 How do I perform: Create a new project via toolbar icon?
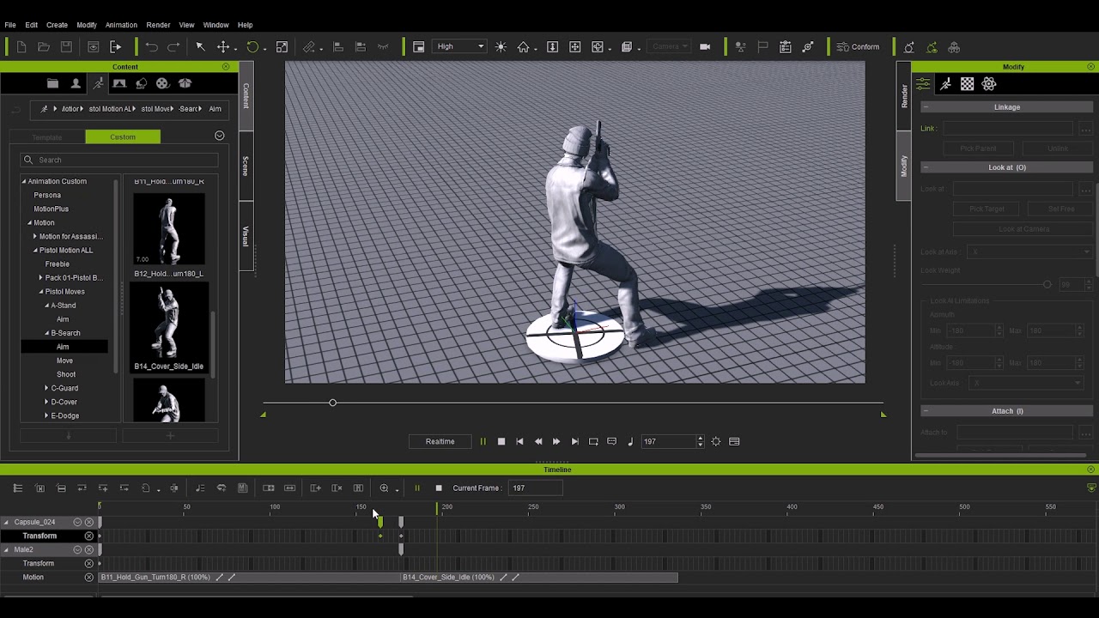pyautogui.click(x=21, y=47)
